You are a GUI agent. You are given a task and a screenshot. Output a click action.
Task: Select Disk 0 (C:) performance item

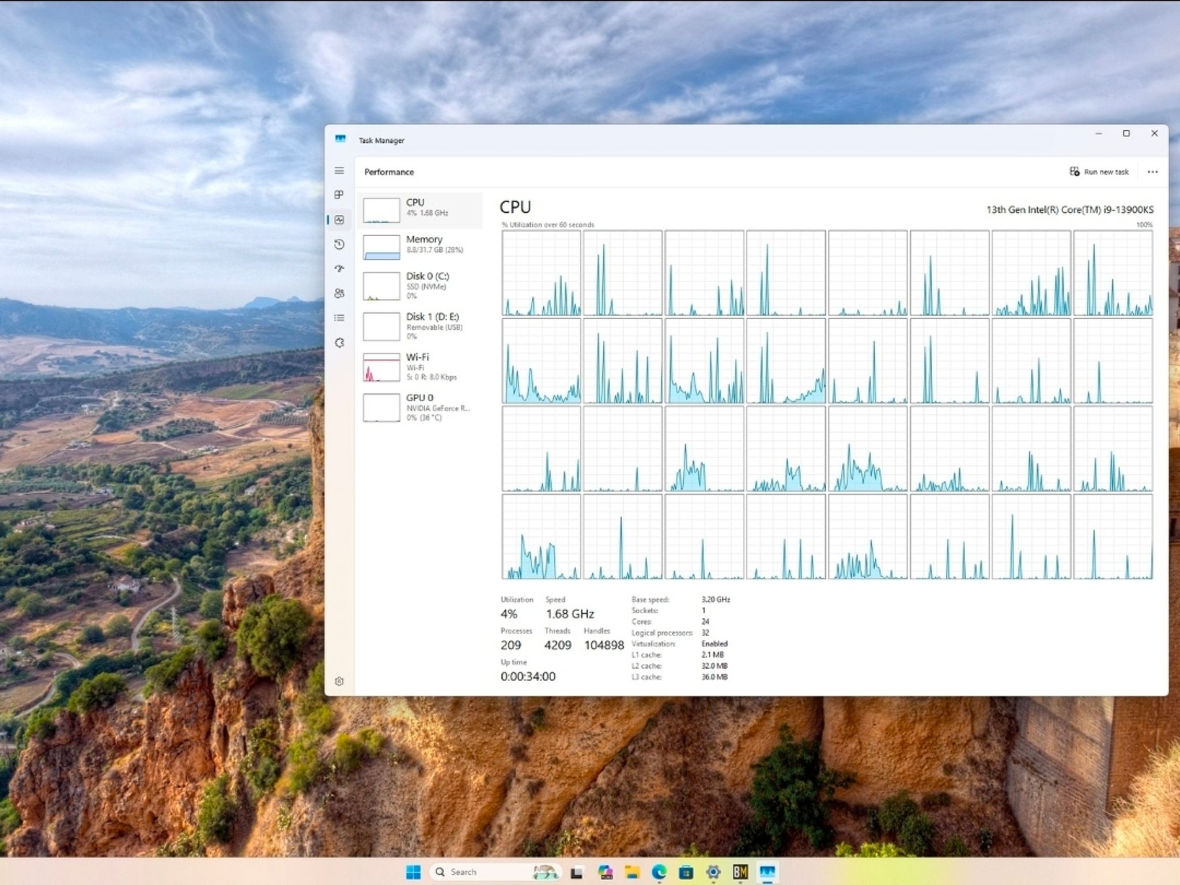pos(420,286)
